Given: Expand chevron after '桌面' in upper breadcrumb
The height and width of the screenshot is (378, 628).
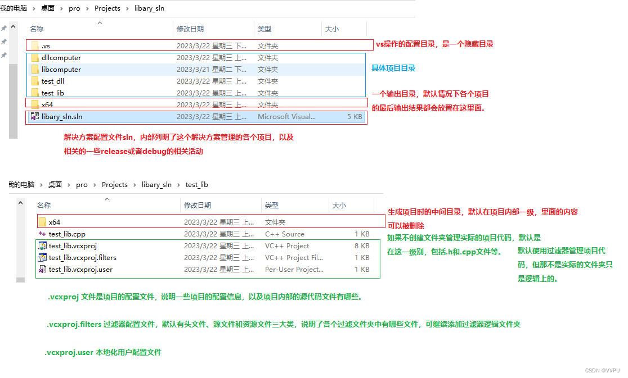Looking at the screenshot, I should pos(61,8).
